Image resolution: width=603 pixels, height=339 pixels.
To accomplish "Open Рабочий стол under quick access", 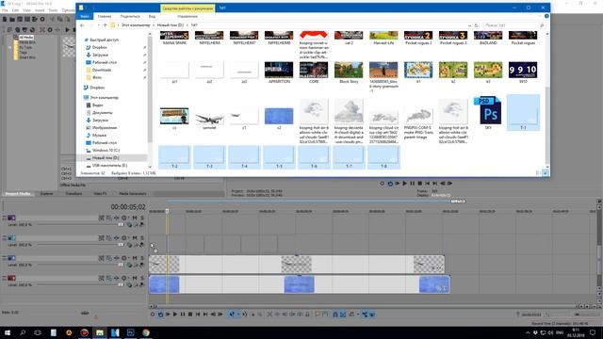I will 105,62.
